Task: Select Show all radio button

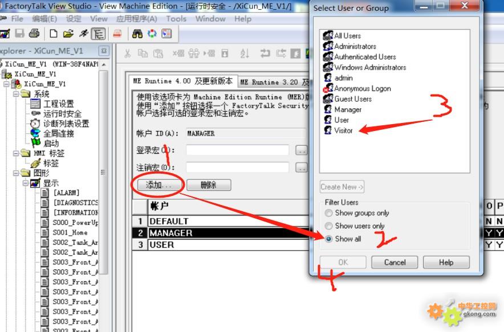Action: pos(328,239)
